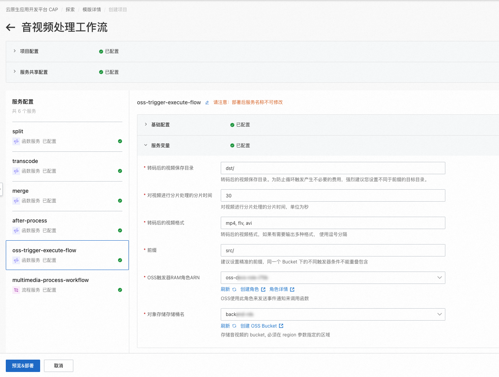499x377 pixels.
Task: Click the green check status for merge
Action: pyautogui.click(x=120, y=201)
